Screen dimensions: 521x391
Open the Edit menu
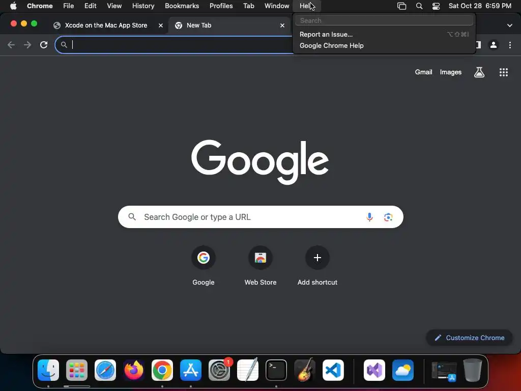[x=91, y=6]
